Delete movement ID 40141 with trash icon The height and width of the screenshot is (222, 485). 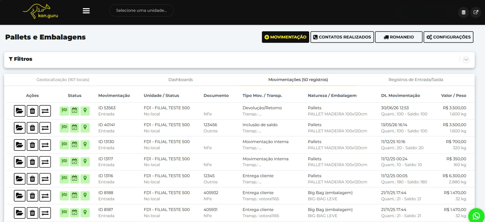pos(32,128)
